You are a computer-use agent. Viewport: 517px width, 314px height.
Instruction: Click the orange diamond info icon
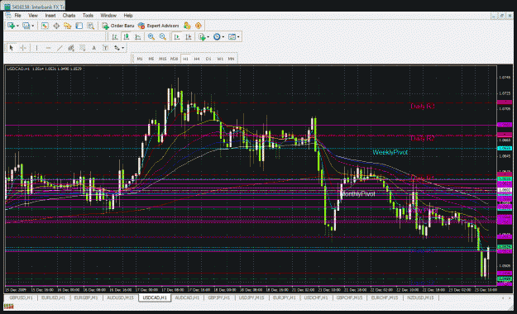tap(199, 26)
